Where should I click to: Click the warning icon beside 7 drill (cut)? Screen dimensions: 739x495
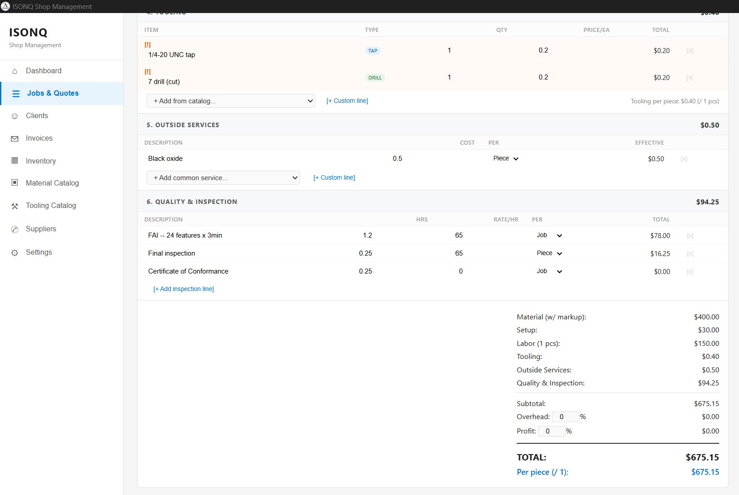click(148, 71)
